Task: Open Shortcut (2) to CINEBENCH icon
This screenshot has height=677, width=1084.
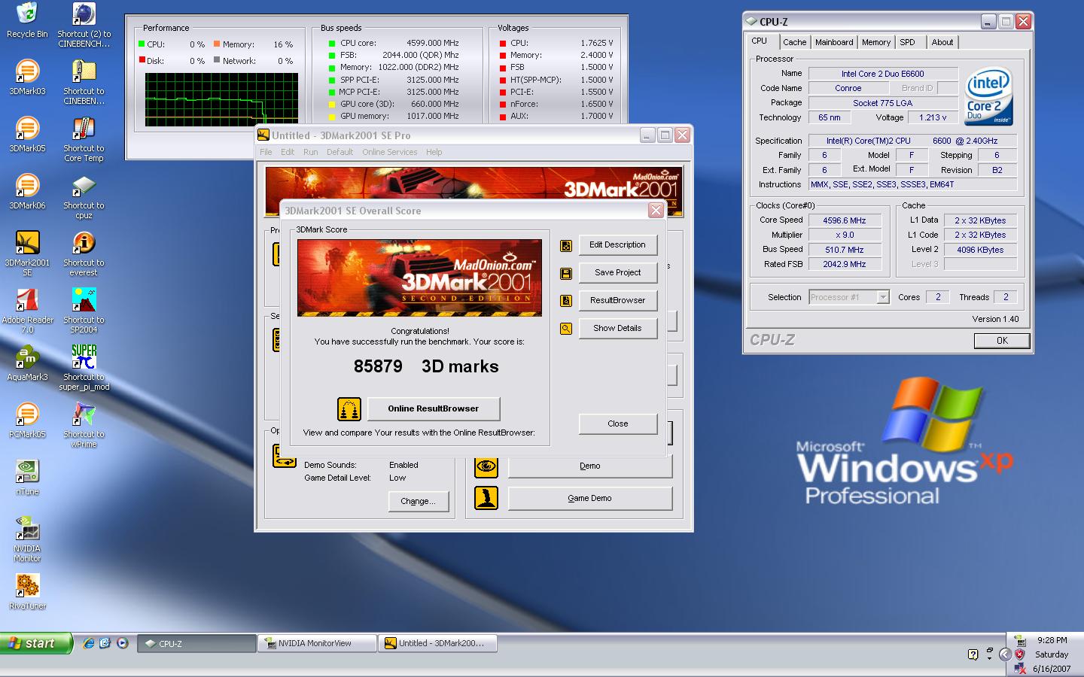Action: pyautogui.click(x=84, y=25)
